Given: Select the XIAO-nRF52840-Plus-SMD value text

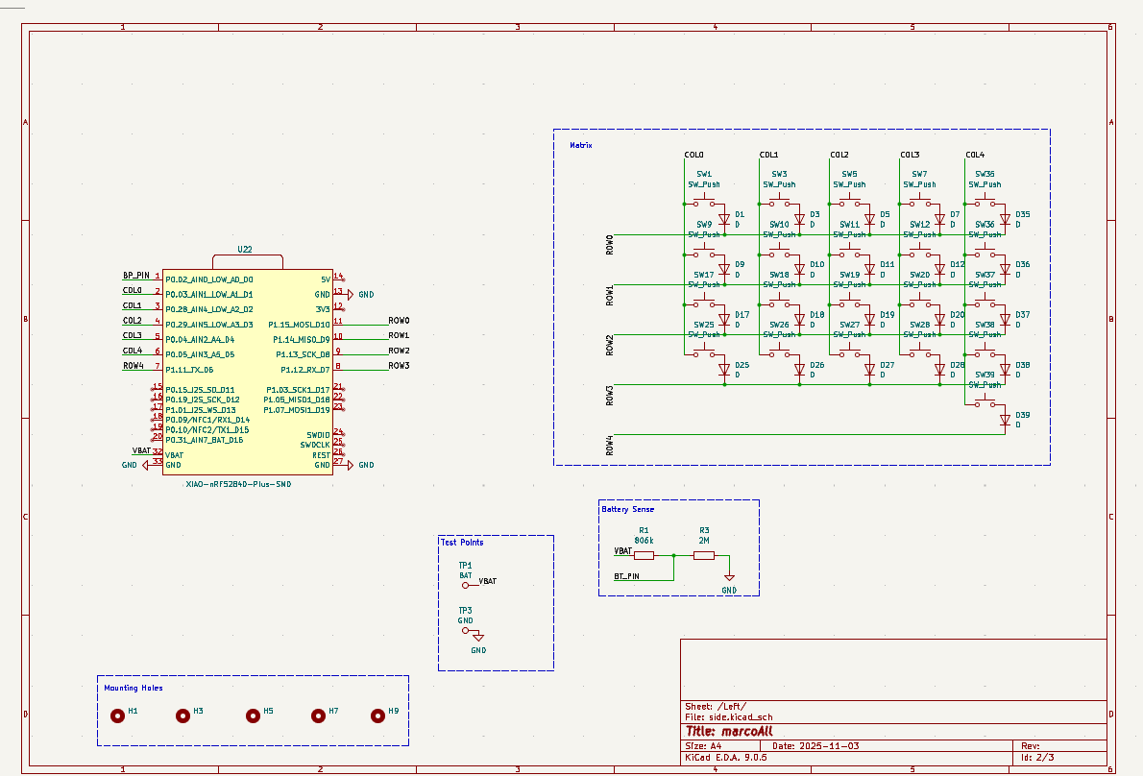Looking at the screenshot, I should pyautogui.click(x=238, y=485).
